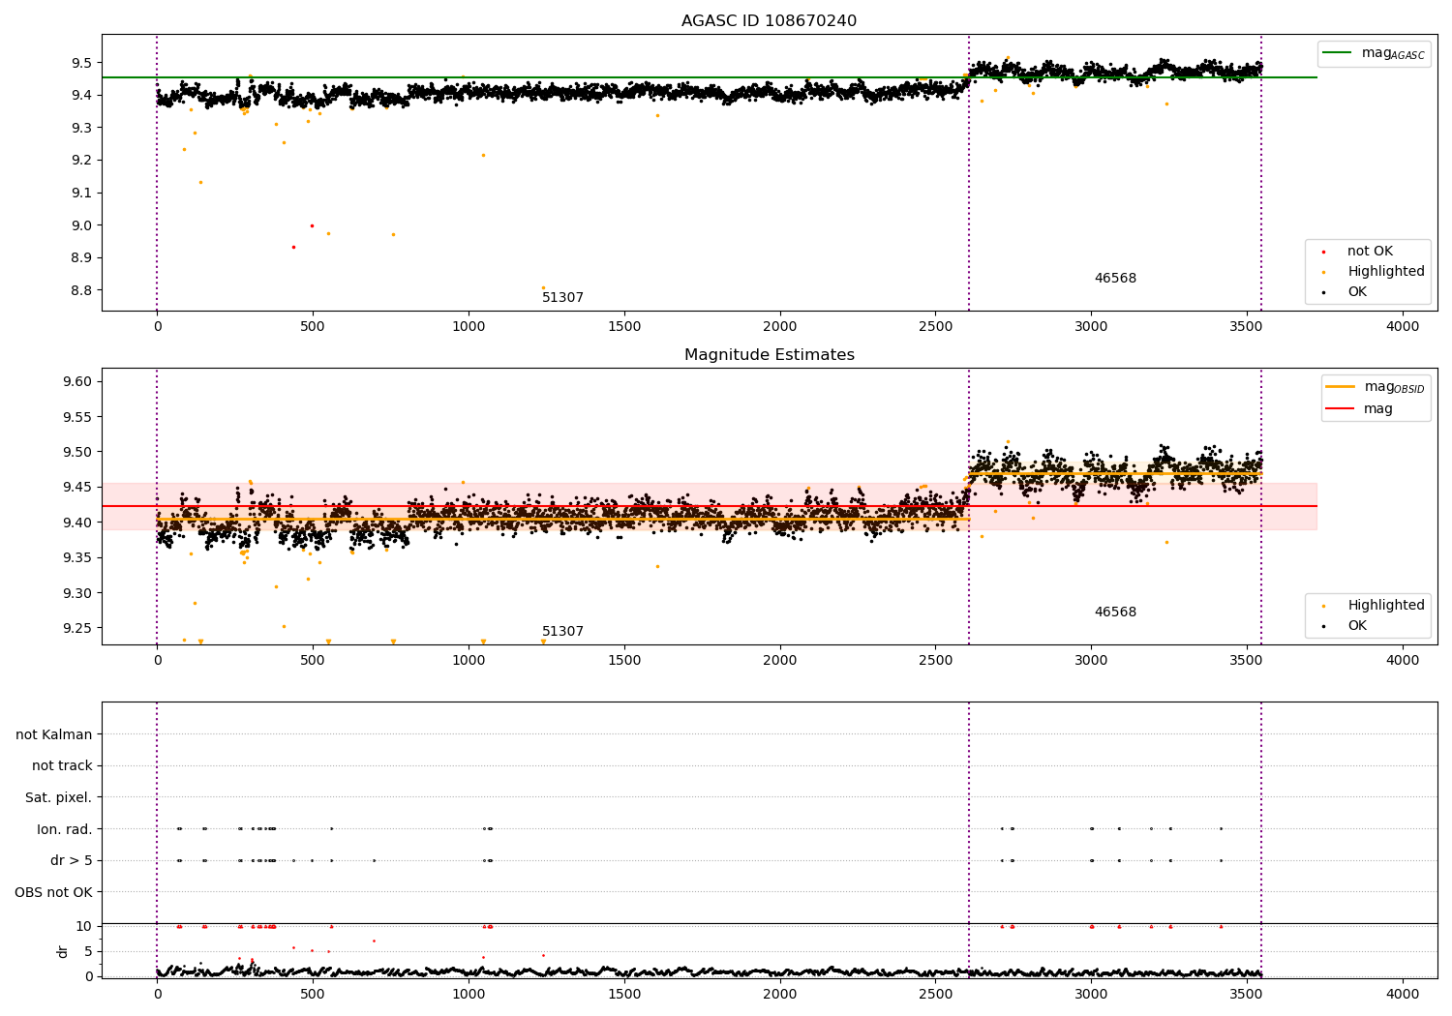Click the 'Ion. rad.' axis label

(65, 829)
